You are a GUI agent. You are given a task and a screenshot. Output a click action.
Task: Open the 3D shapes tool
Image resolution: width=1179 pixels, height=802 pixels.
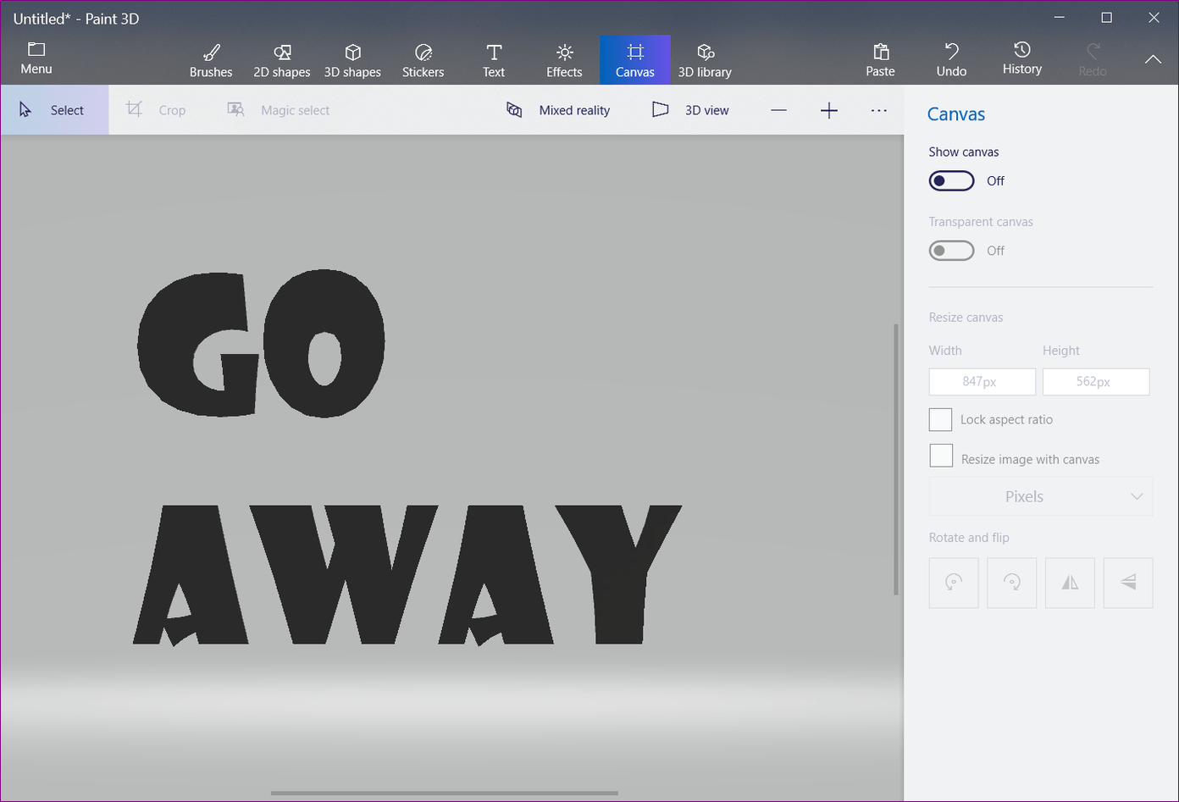coord(352,60)
